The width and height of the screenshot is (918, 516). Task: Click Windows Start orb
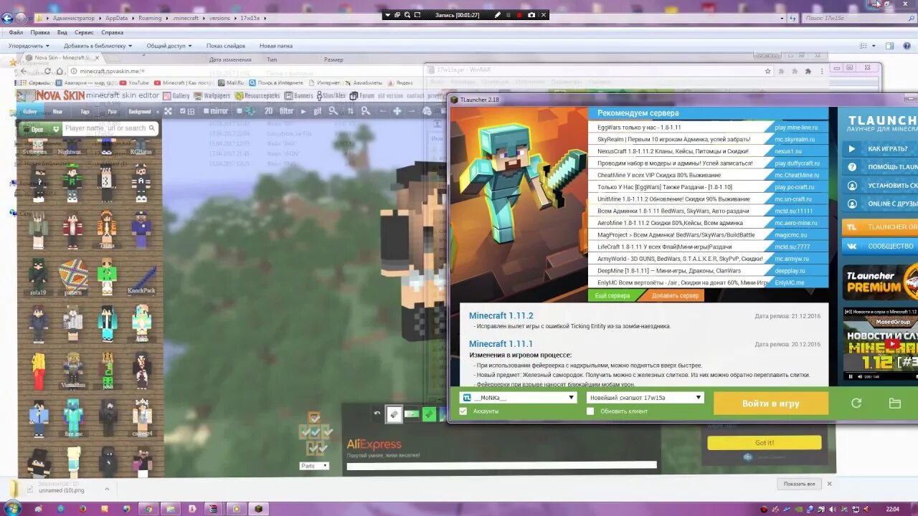[x=12, y=508]
